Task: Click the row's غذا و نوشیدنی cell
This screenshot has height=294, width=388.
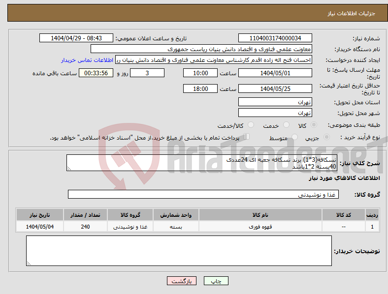Action: tap(130, 227)
